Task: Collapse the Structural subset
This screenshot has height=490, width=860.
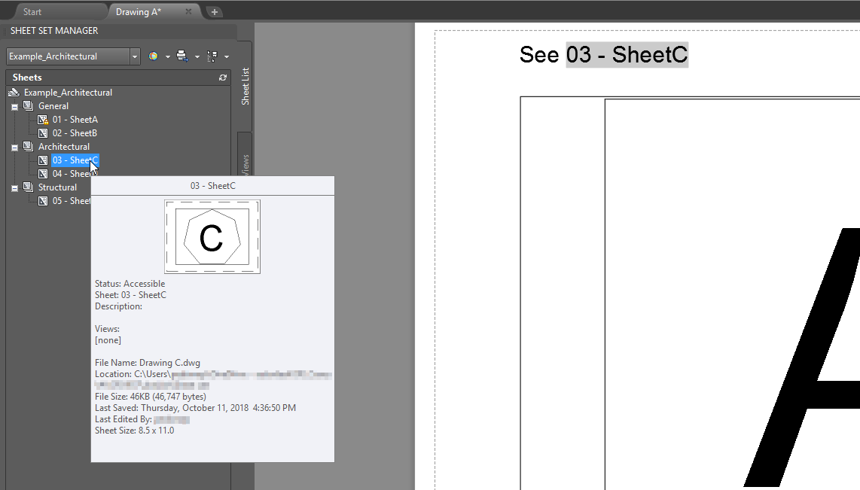Action: tap(13, 187)
